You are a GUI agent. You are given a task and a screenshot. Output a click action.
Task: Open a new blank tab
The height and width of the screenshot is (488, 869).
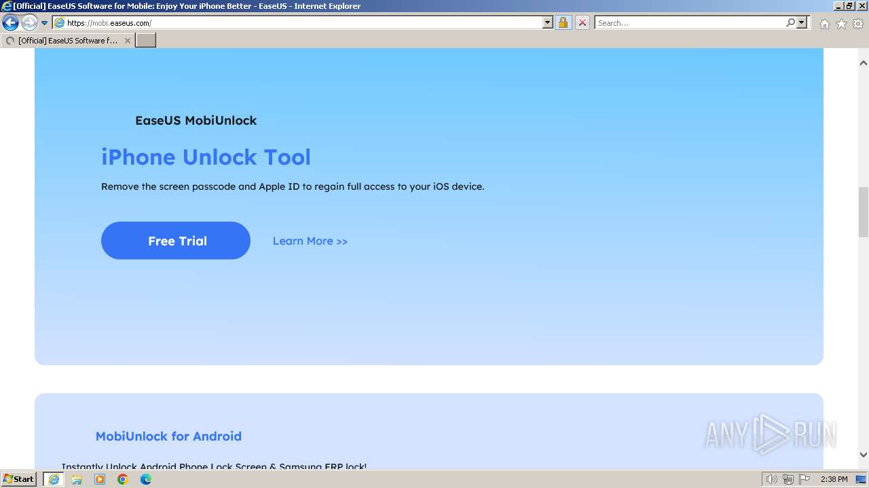click(x=145, y=41)
